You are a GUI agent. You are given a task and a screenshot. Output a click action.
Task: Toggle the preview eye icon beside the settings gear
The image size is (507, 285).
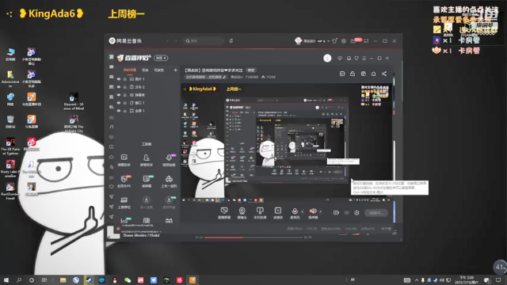[x=347, y=213]
